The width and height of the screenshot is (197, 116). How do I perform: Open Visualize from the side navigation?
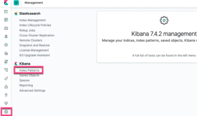pos(6,12)
